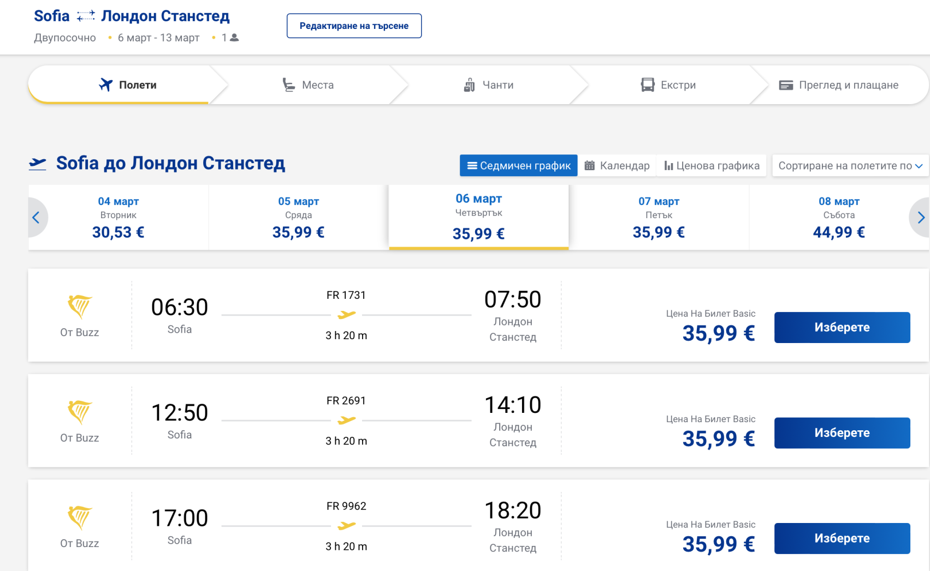Click the Места seat icon
This screenshot has height=571, width=930.
pos(288,85)
